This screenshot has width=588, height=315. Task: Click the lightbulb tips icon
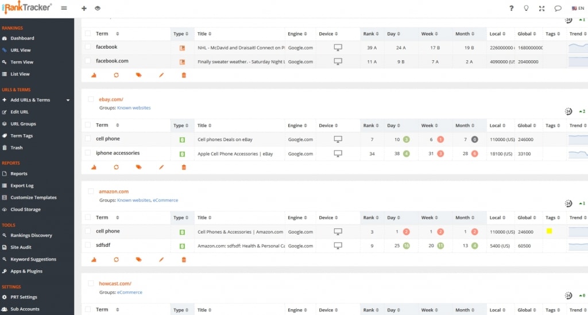point(526,8)
